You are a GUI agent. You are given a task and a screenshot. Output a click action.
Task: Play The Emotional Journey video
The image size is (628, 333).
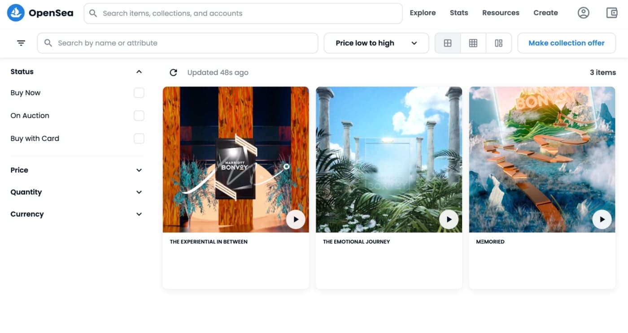(449, 220)
